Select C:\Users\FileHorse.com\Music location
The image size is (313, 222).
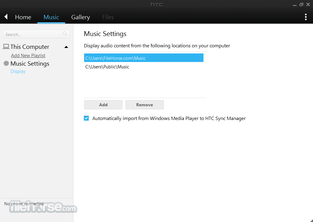coord(144,58)
